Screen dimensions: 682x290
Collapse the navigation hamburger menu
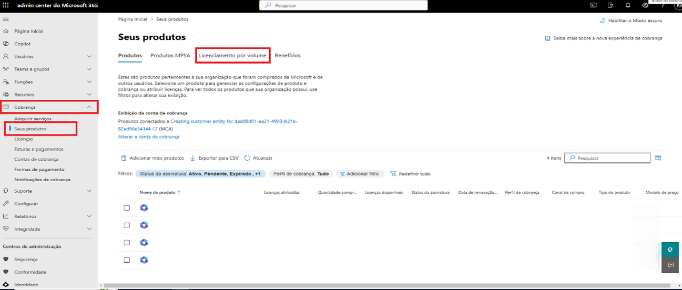[x=6, y=19]
